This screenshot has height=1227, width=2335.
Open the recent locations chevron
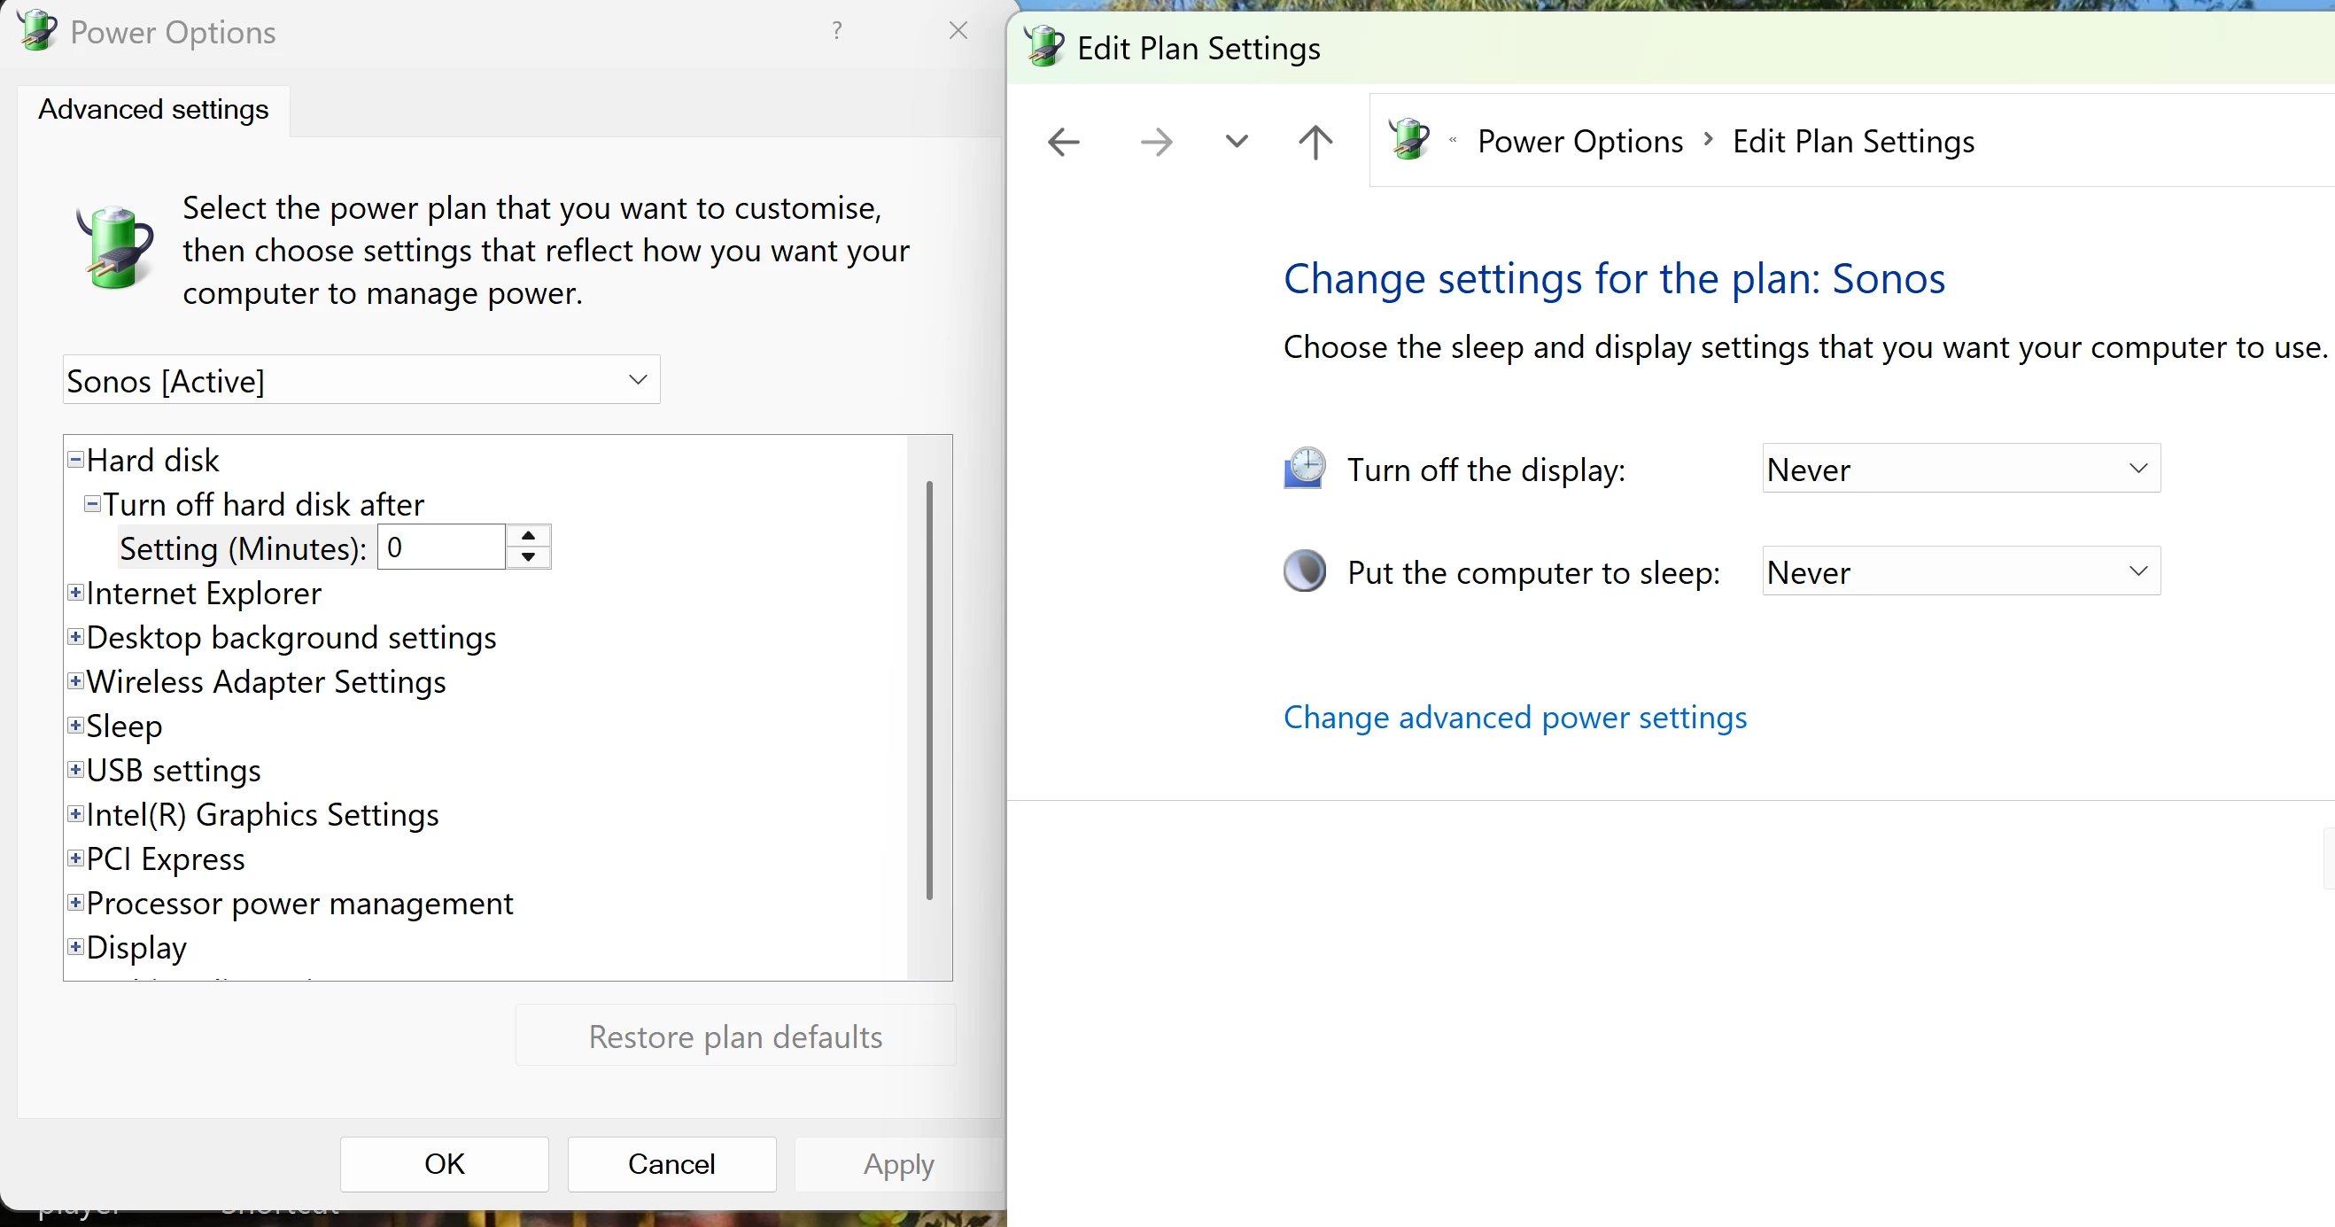1237,142
